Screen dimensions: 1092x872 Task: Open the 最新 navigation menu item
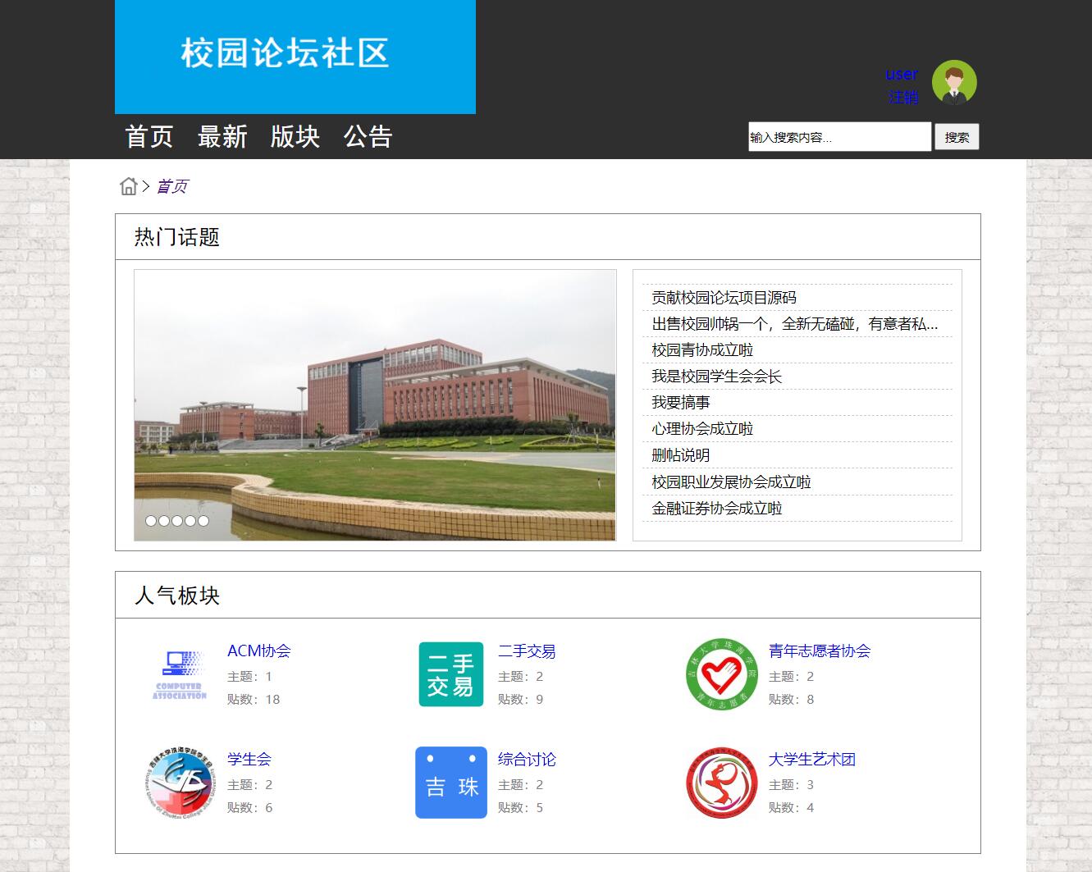point(222,136)
